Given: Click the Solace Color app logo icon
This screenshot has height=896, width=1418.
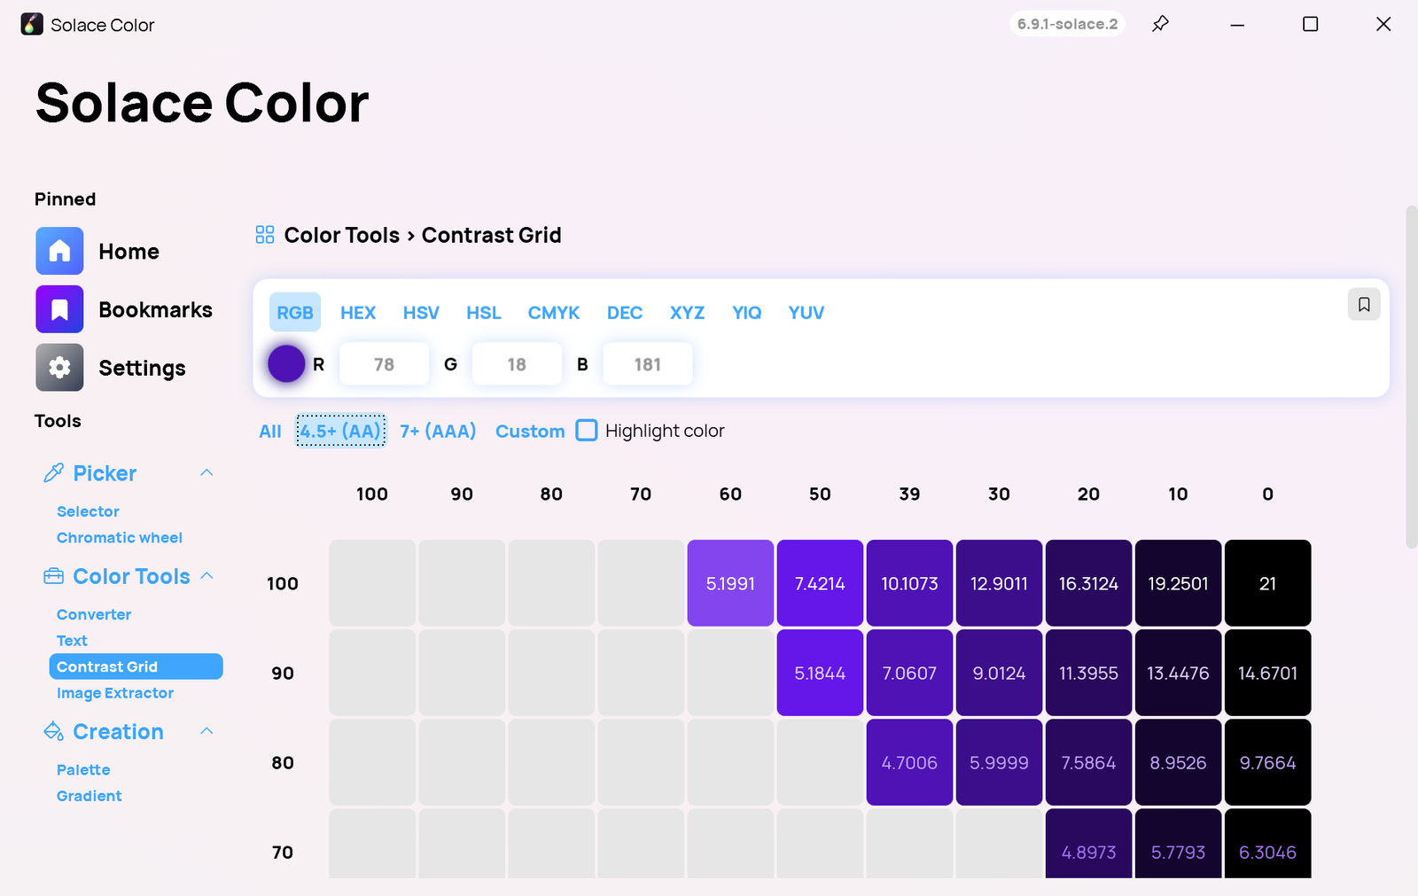Looking at the screenshot, I should pyautogui.click(x=32, y=24).
